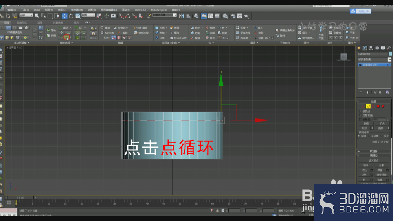Click Cylinder001 object color swatch
Image resolution: width=393 pixels, height=221 pixels.
coord(390,54)
